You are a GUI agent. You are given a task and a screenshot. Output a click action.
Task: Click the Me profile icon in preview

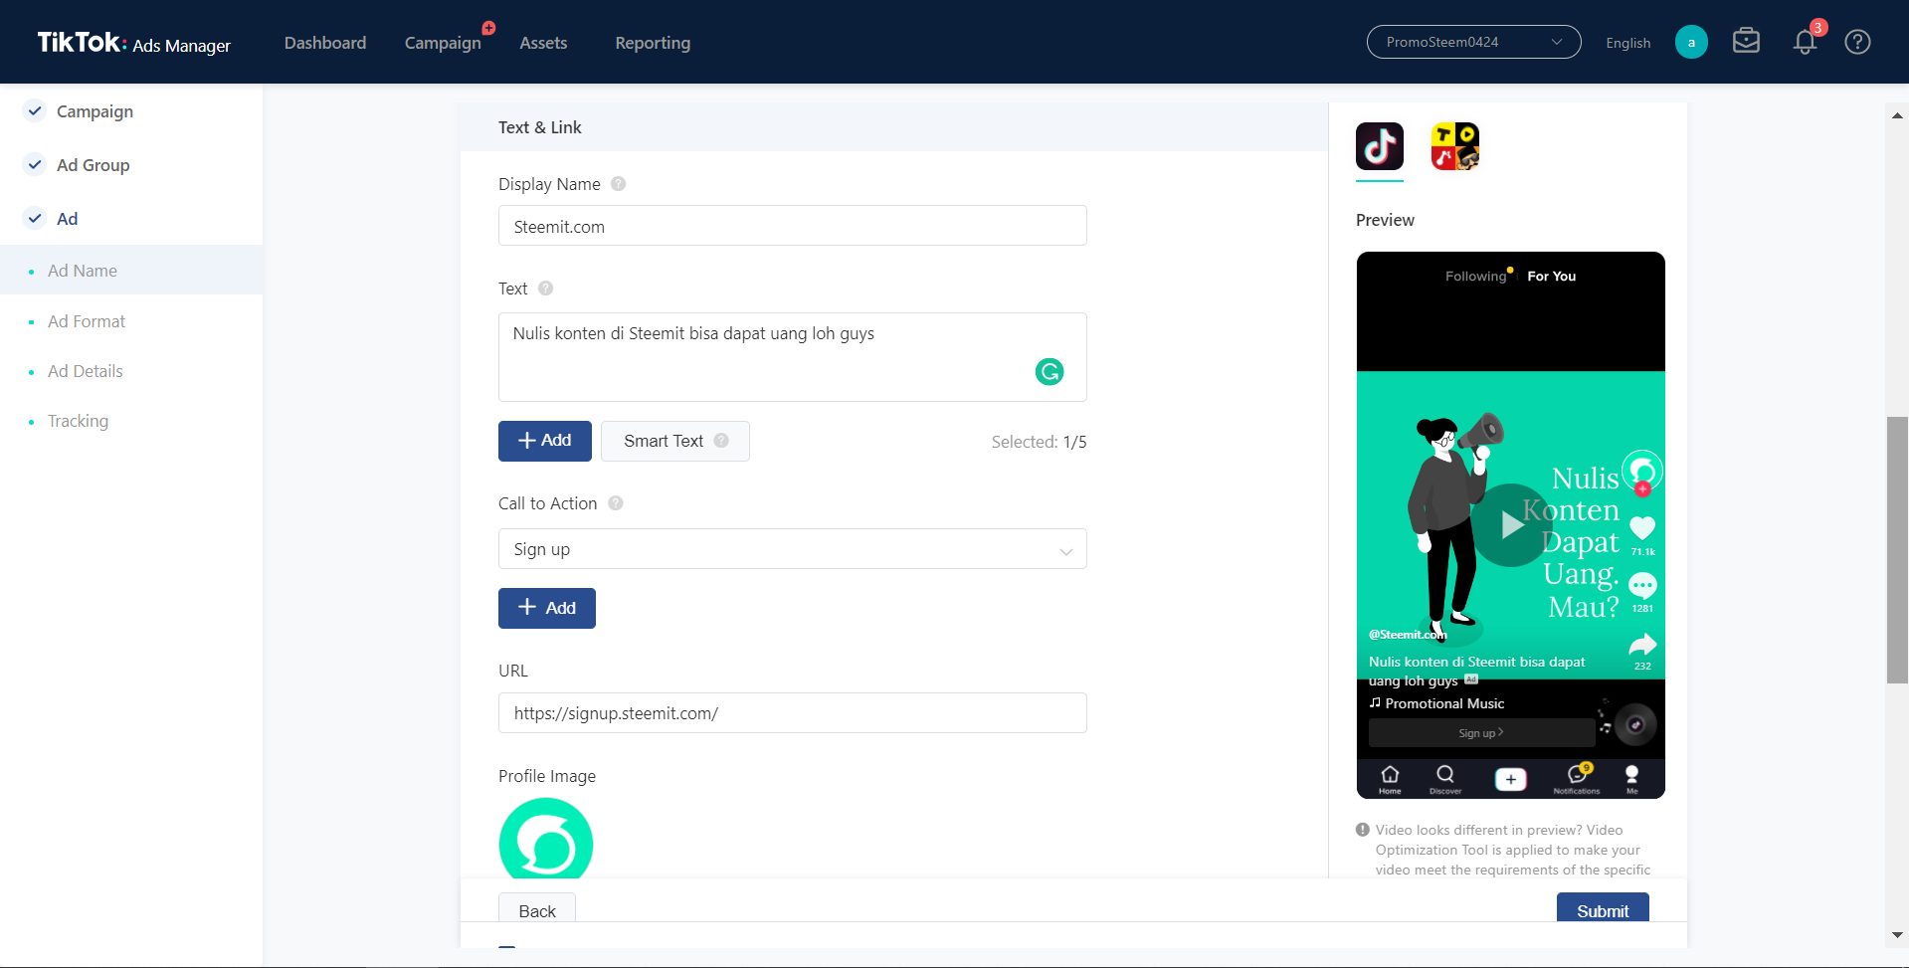click(x=1631, y=778)
